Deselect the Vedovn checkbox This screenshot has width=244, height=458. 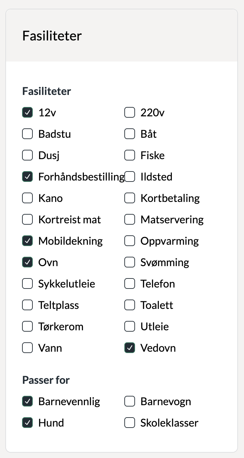[x=130, y=348]
